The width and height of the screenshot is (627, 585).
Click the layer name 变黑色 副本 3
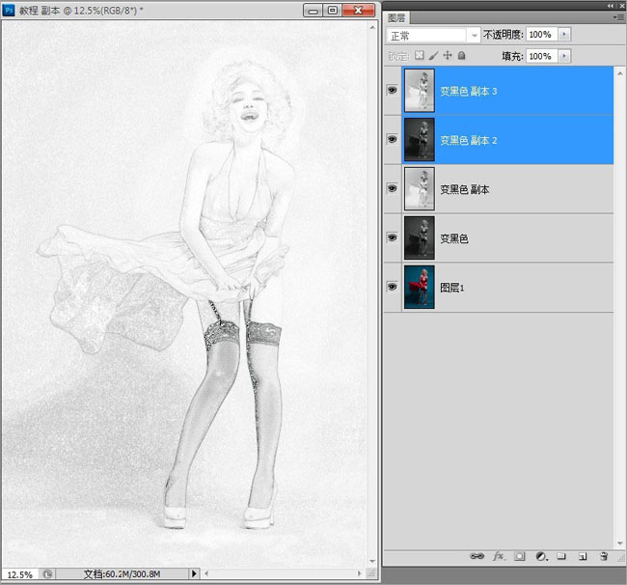click(468, 92)
